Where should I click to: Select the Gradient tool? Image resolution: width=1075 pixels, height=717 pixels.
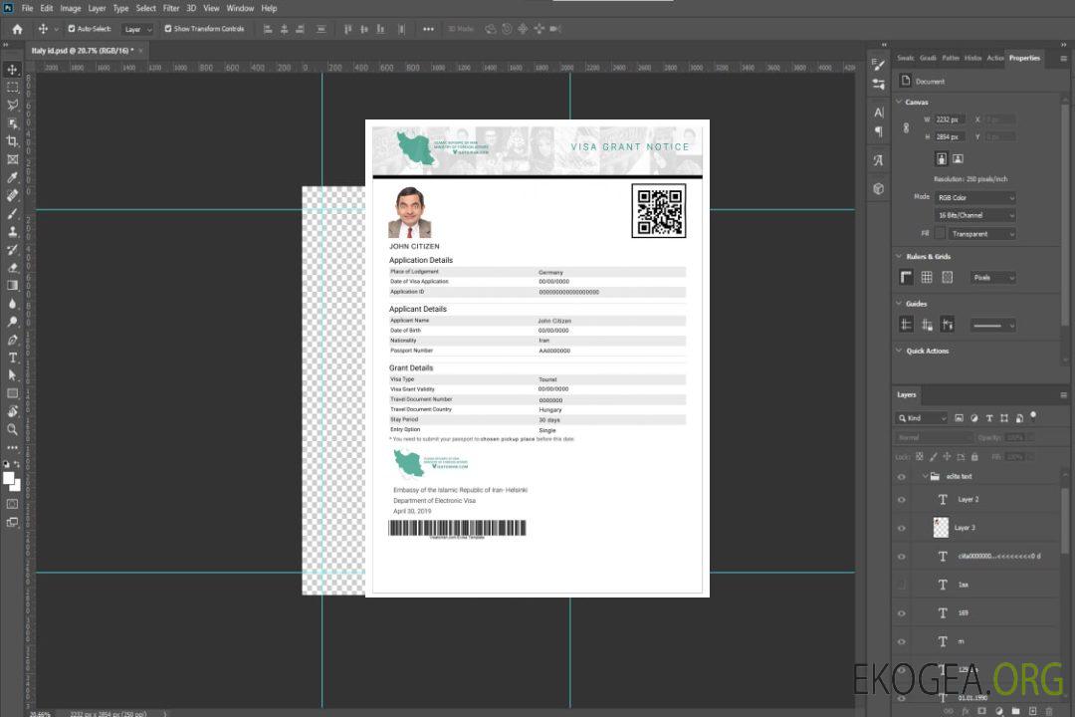pyautogui.click(x=12, y=286)
